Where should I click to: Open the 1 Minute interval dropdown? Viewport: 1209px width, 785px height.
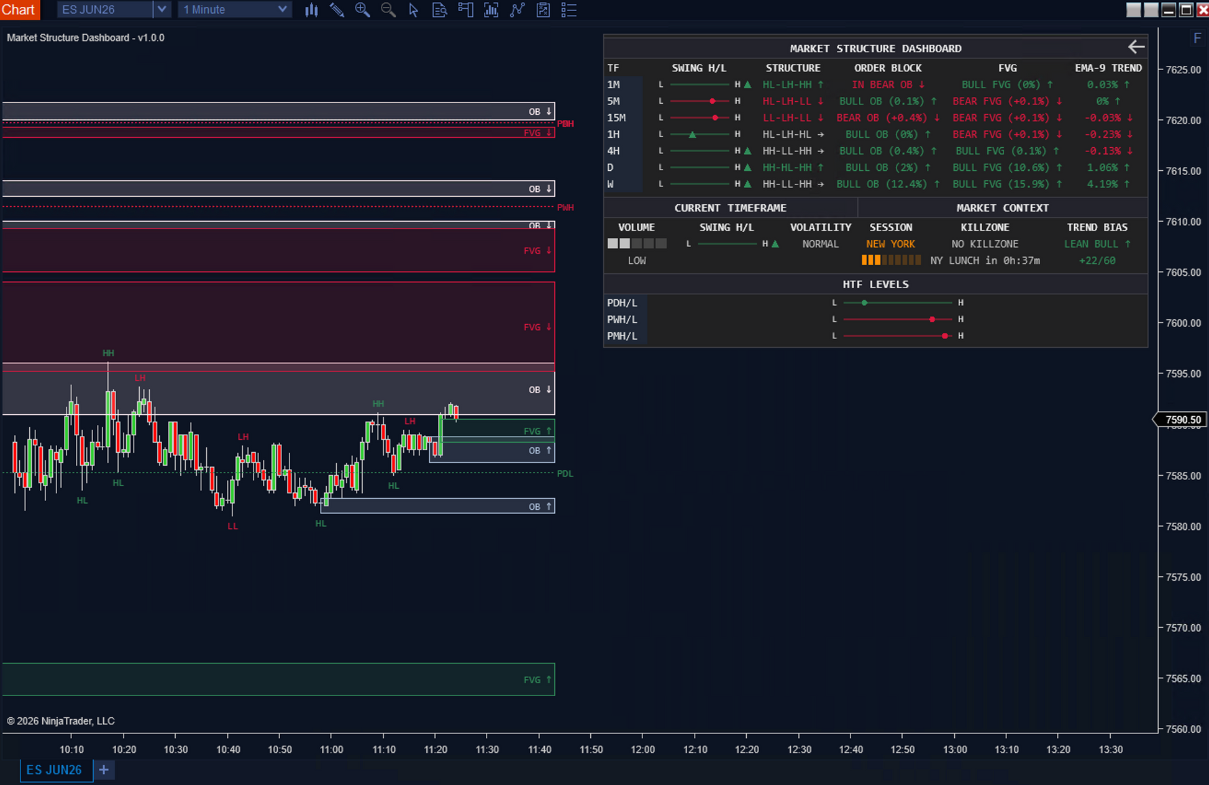point(235,9)
